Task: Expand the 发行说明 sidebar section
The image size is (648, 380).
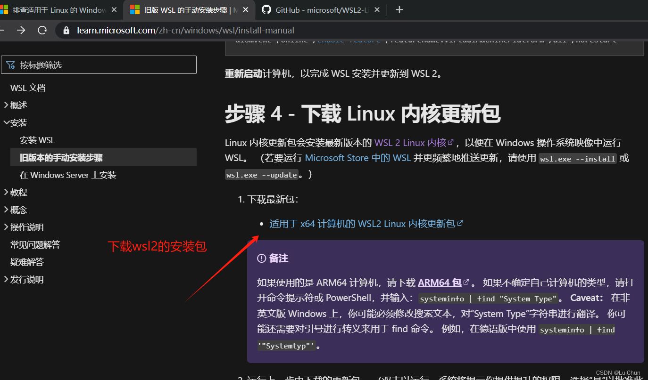Action: (6, 279)
